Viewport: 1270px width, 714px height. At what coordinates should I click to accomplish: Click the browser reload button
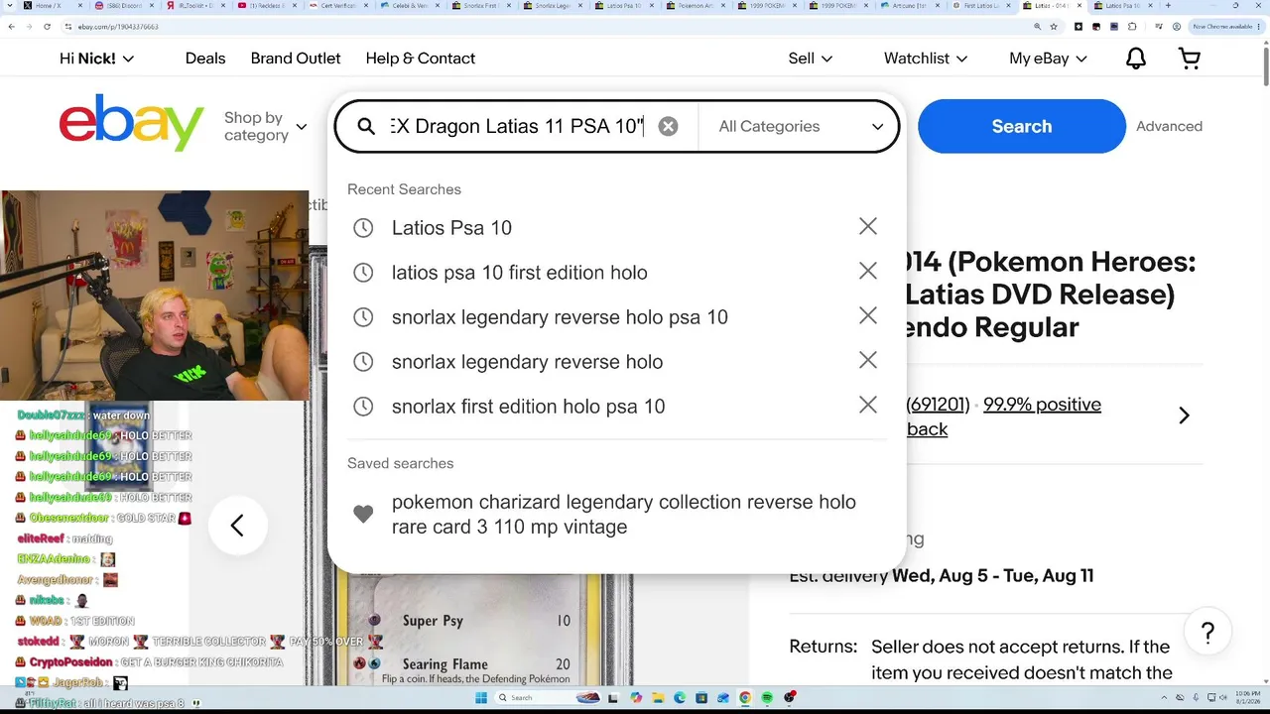pyautogui.click(x=47, y=27)
